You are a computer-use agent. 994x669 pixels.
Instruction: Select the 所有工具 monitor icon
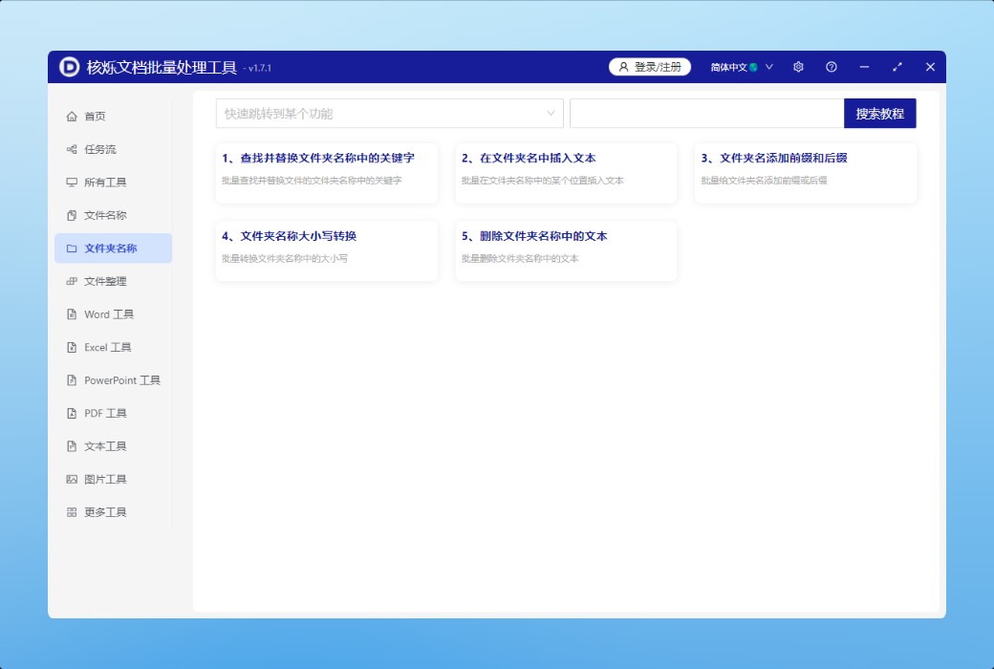tap(72, 183)
